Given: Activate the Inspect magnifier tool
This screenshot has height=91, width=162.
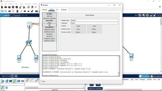Looking at the screenshot, I should 6,11.
